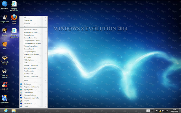Open User Accounts

[33, 74]
